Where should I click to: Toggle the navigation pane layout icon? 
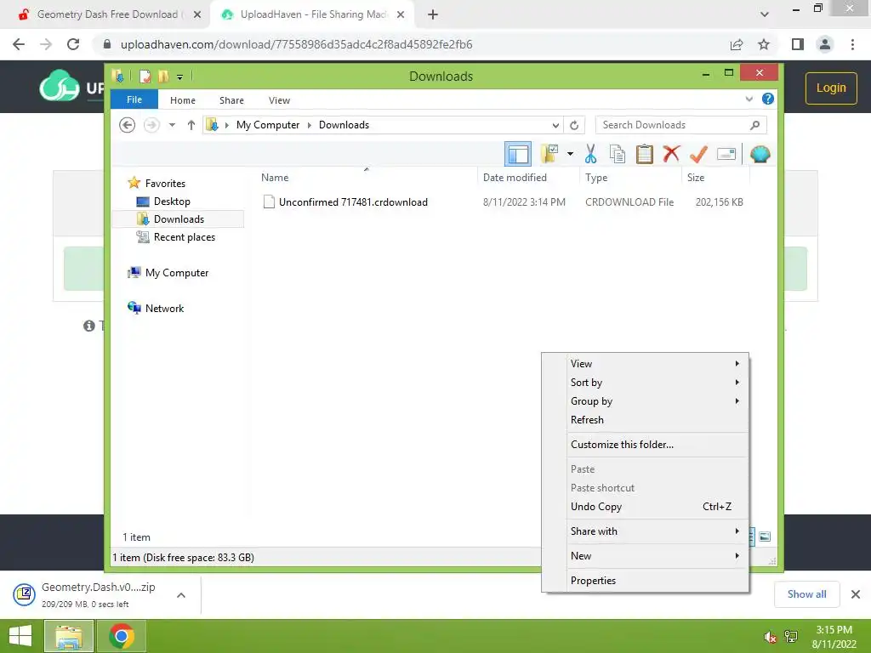(518, 155)
